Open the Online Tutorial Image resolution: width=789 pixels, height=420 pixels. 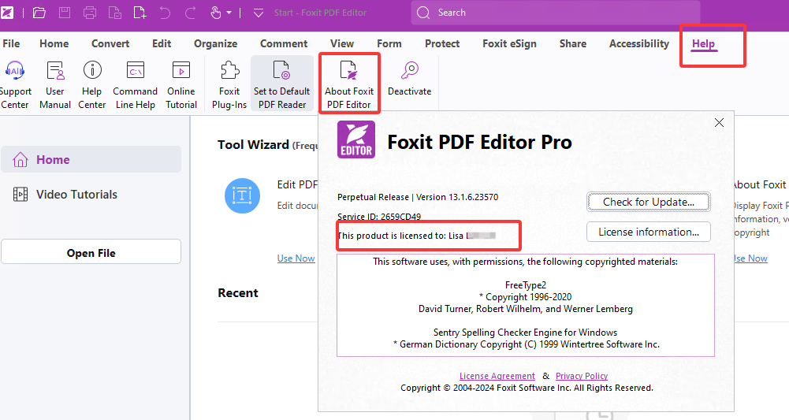click(x=181, y=84)
